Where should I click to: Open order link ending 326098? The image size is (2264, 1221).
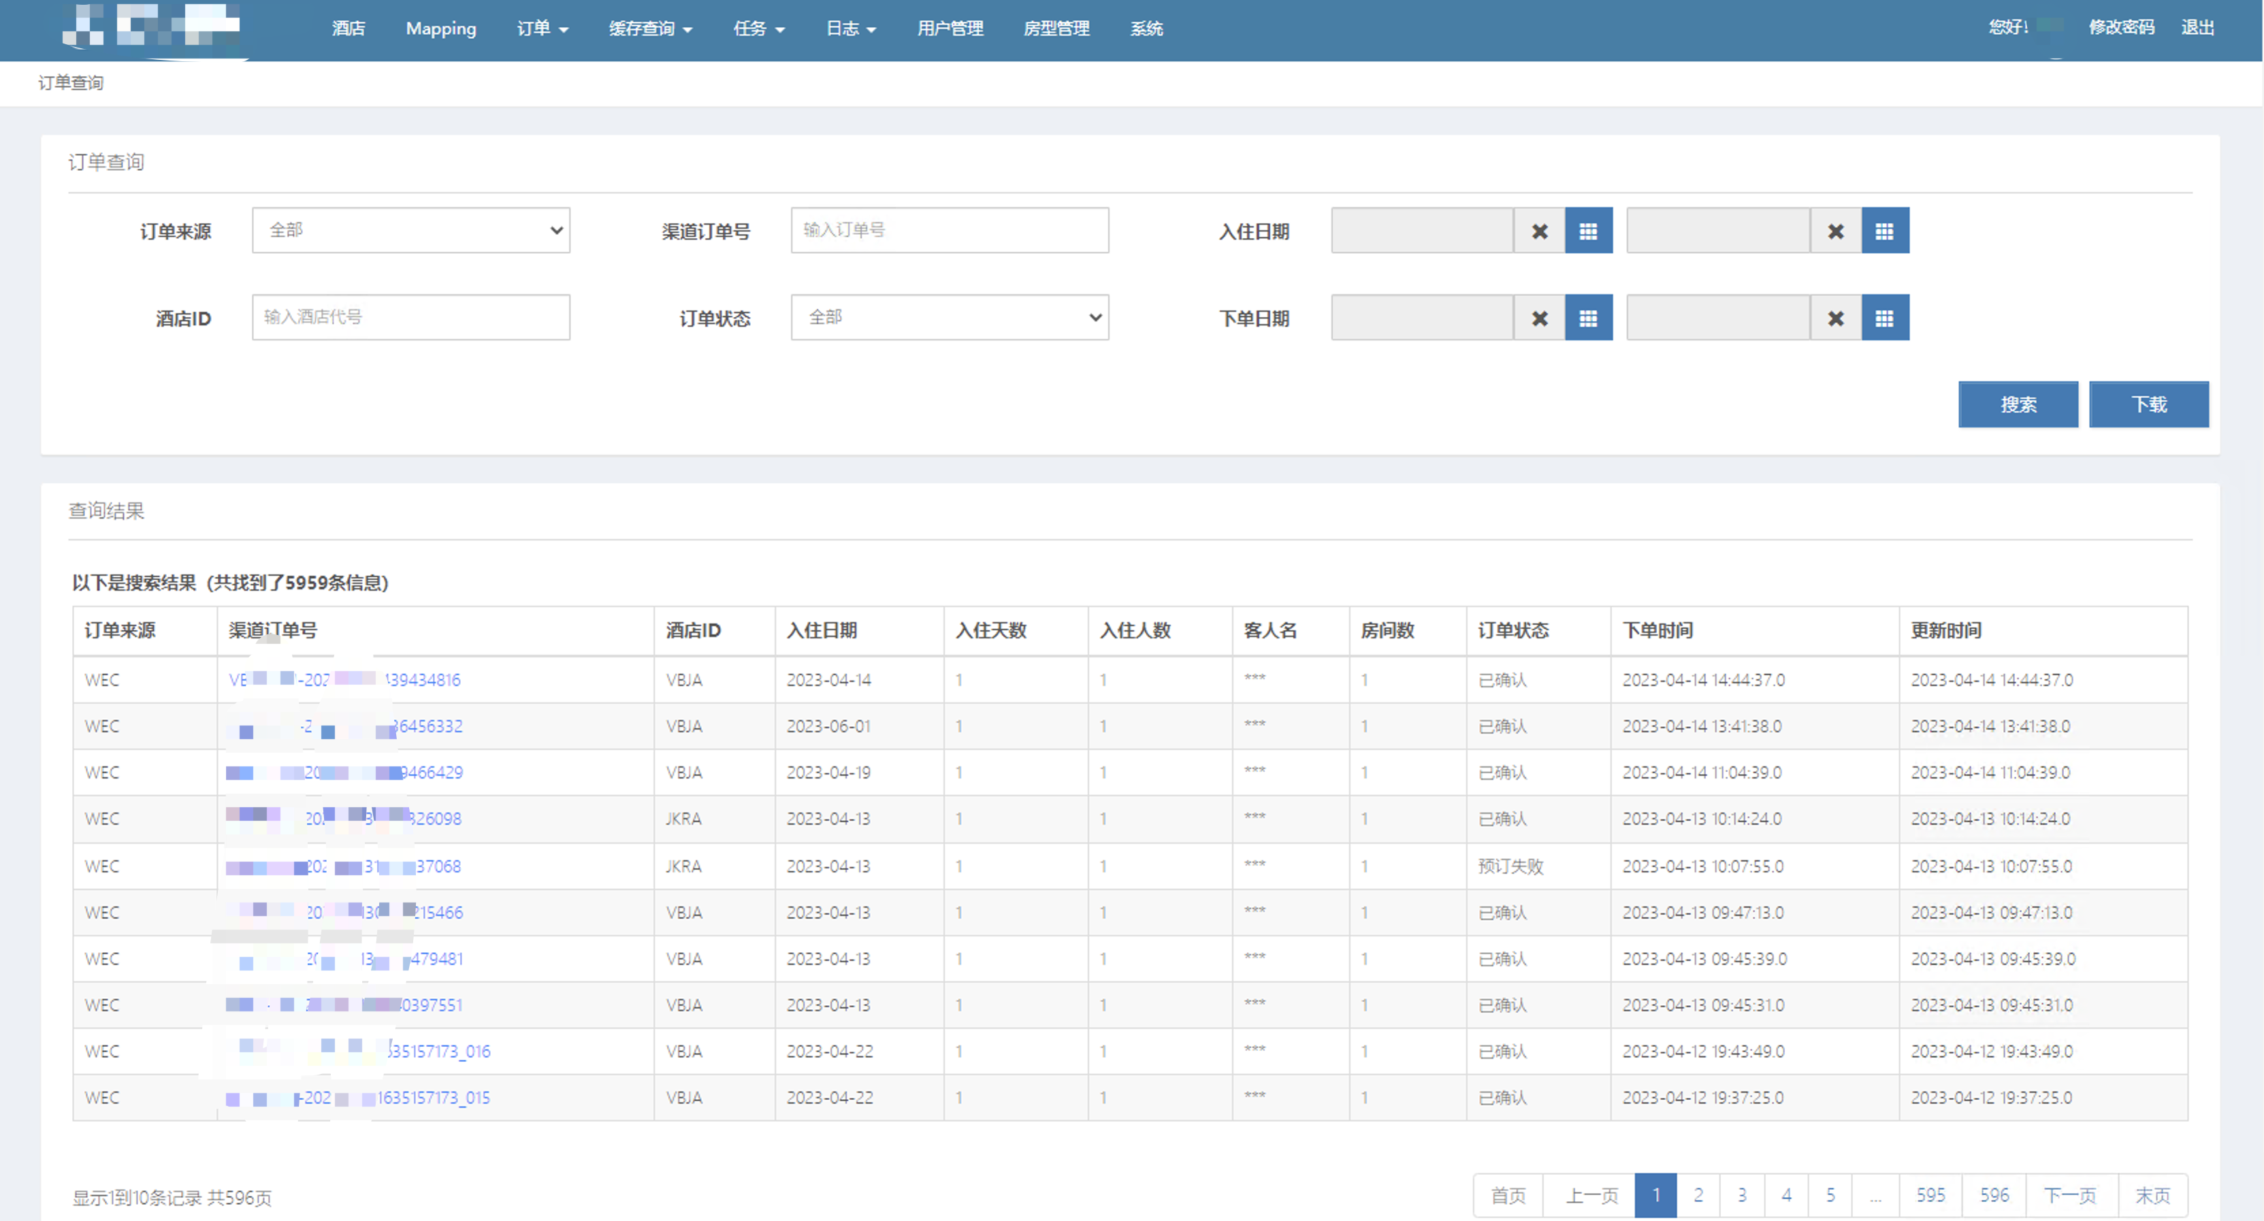point(344,818)
